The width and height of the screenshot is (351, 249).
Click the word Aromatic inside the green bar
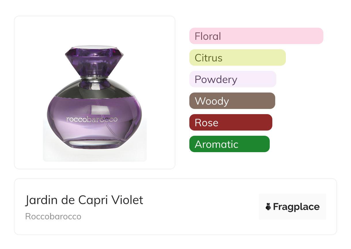216,144
